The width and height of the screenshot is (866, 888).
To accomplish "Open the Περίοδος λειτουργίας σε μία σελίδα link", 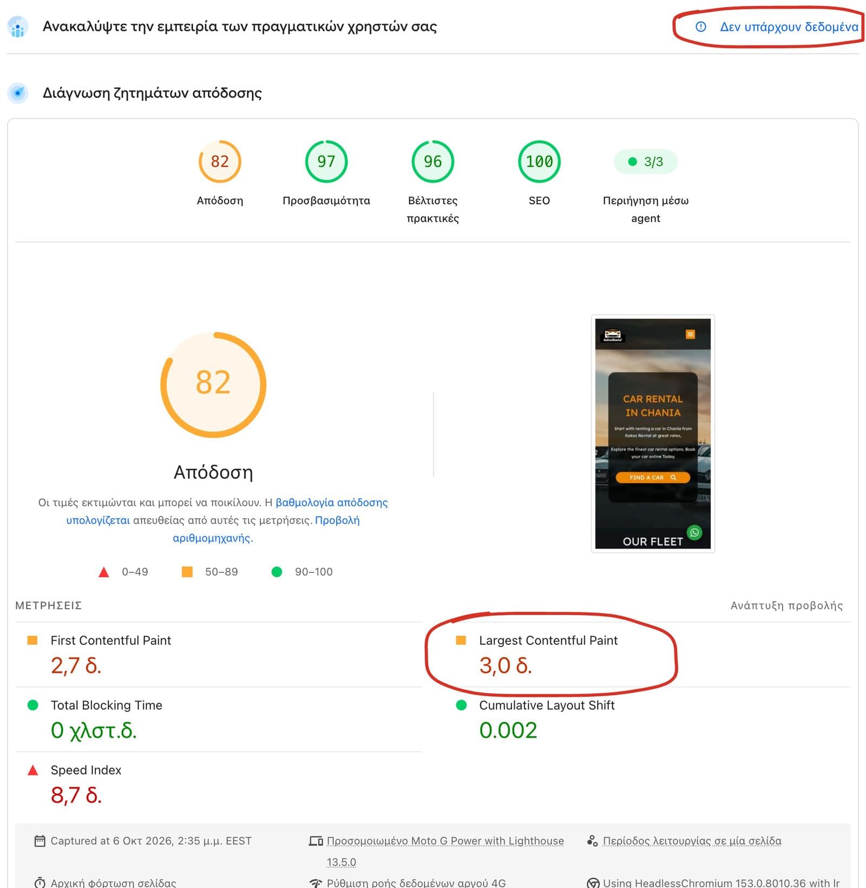I will click(692, 841).
